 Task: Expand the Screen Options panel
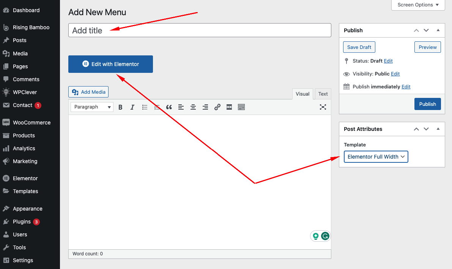coord(418,5)
